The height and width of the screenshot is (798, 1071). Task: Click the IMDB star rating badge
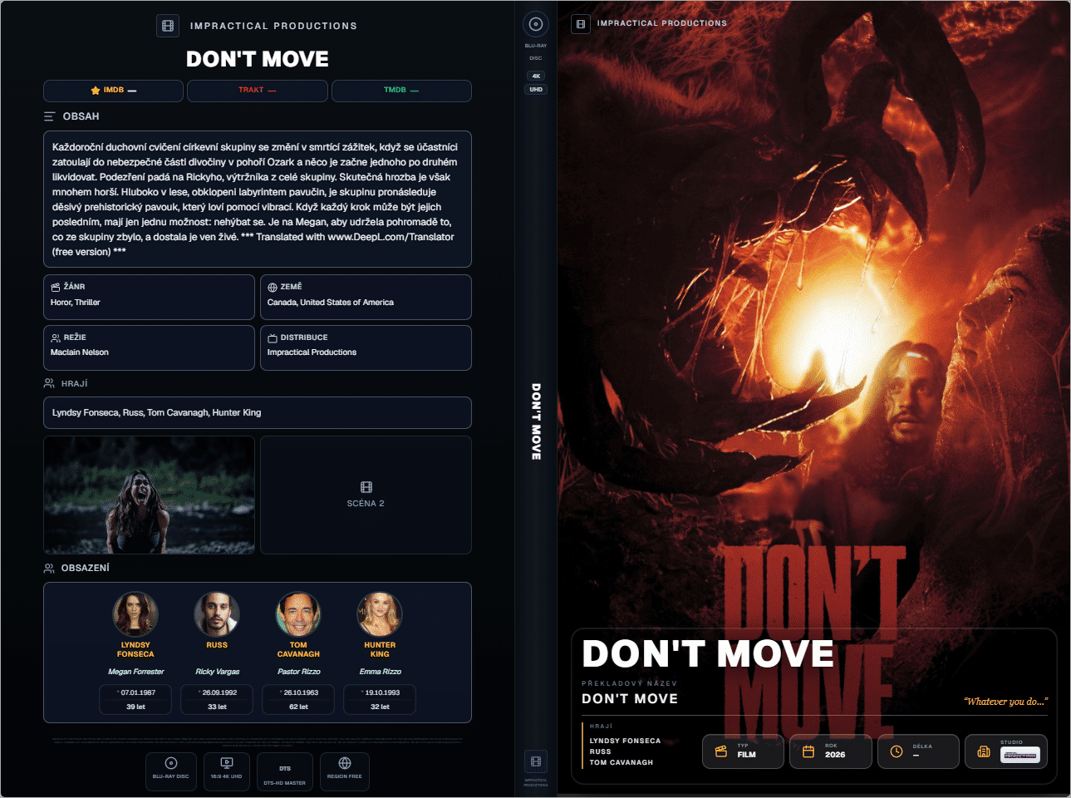[x=113, y=91]
